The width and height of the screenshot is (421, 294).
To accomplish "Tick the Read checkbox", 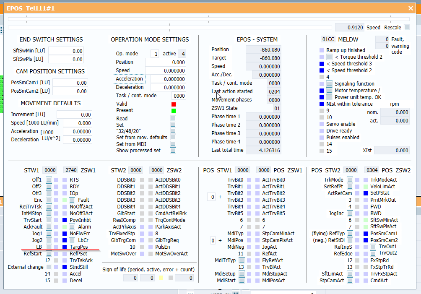I will pyautogui.click(x=173, y=118).
